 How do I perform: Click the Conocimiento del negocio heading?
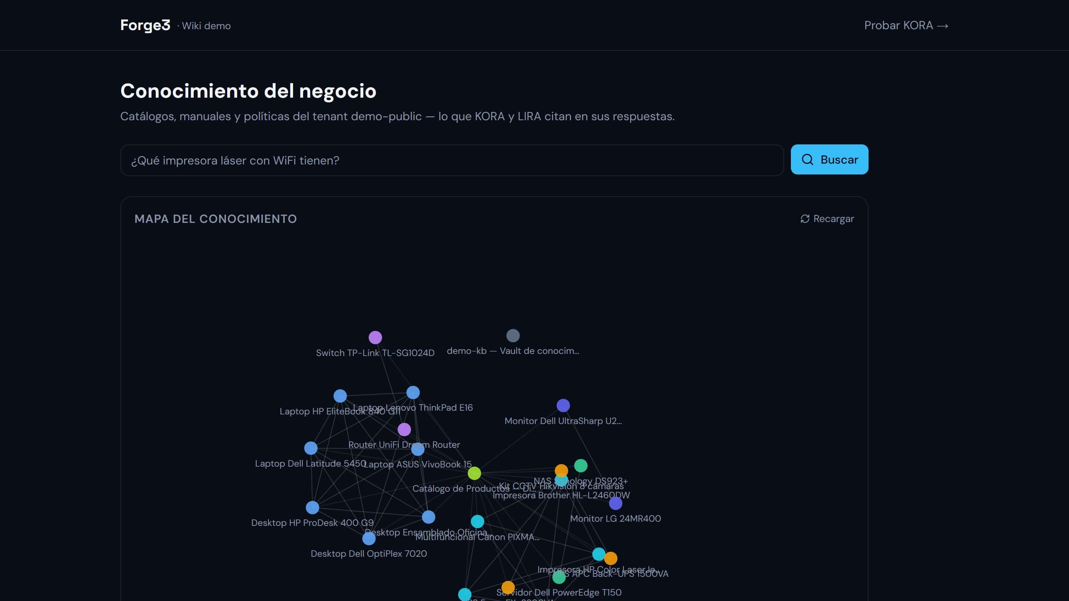coord(248,91)
